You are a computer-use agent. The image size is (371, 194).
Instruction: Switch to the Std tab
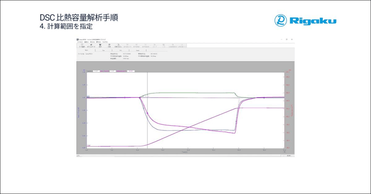(120, 50)
